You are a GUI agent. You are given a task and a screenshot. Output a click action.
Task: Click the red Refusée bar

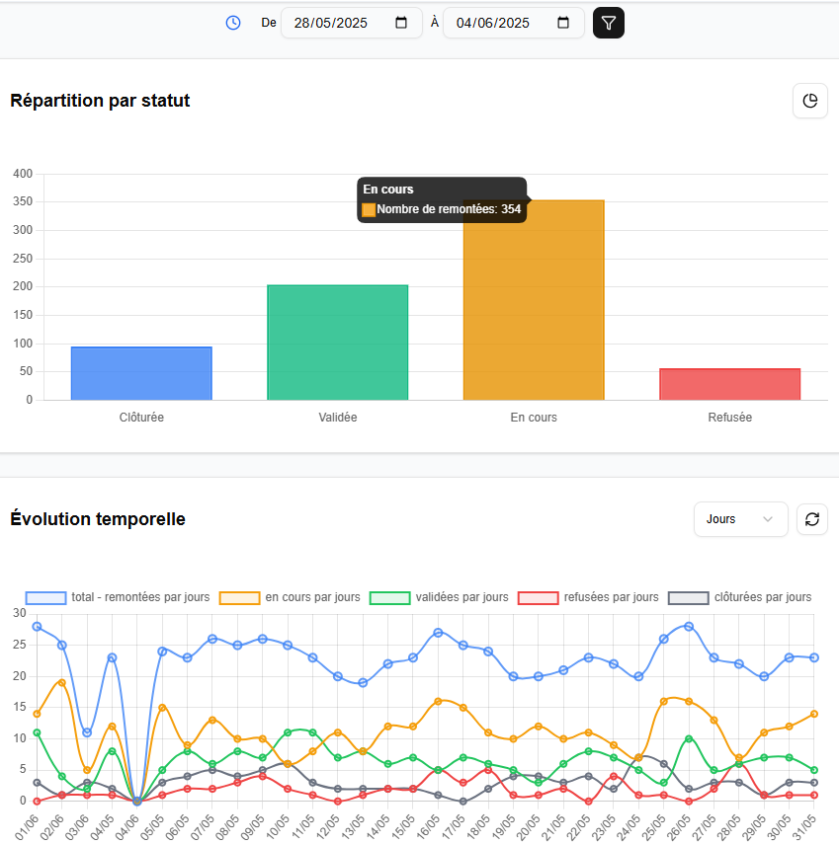(x=729, y=384)
